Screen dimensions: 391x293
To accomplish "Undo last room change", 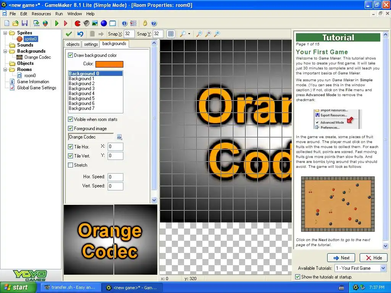I will click(80, 34).
